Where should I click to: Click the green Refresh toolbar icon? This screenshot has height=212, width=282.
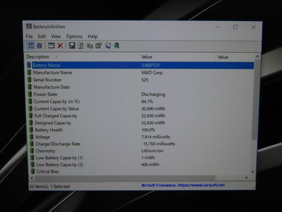(x=80, y=45)
